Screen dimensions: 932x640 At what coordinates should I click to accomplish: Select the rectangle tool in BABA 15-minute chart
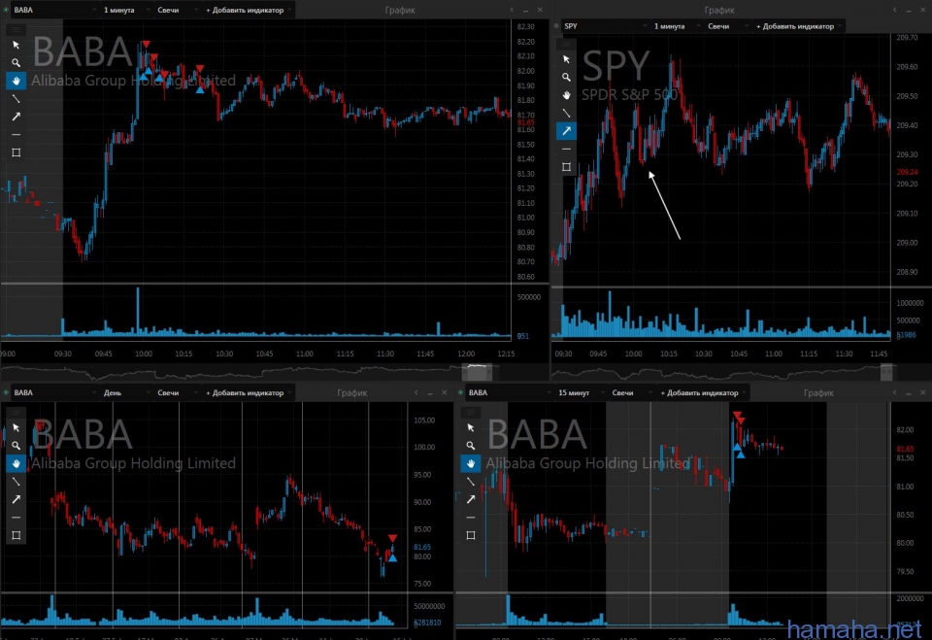[471, 535]
